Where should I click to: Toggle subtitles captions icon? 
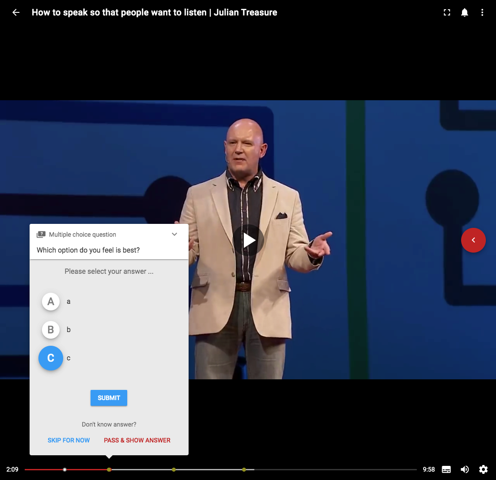click(x=446, y=469)
